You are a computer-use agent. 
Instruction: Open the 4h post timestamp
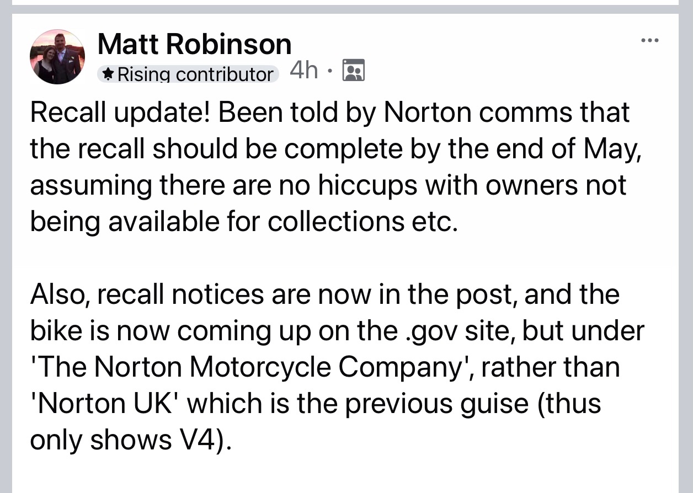pyautogui.click(x=303, y=70)
